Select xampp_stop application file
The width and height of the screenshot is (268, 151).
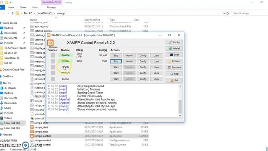tap(41, 131)
